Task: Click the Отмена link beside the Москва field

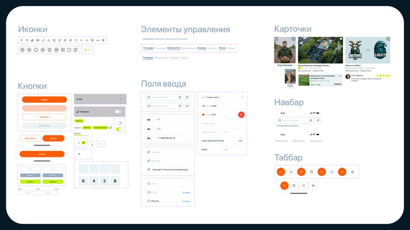Action: (x=186, y=201)
